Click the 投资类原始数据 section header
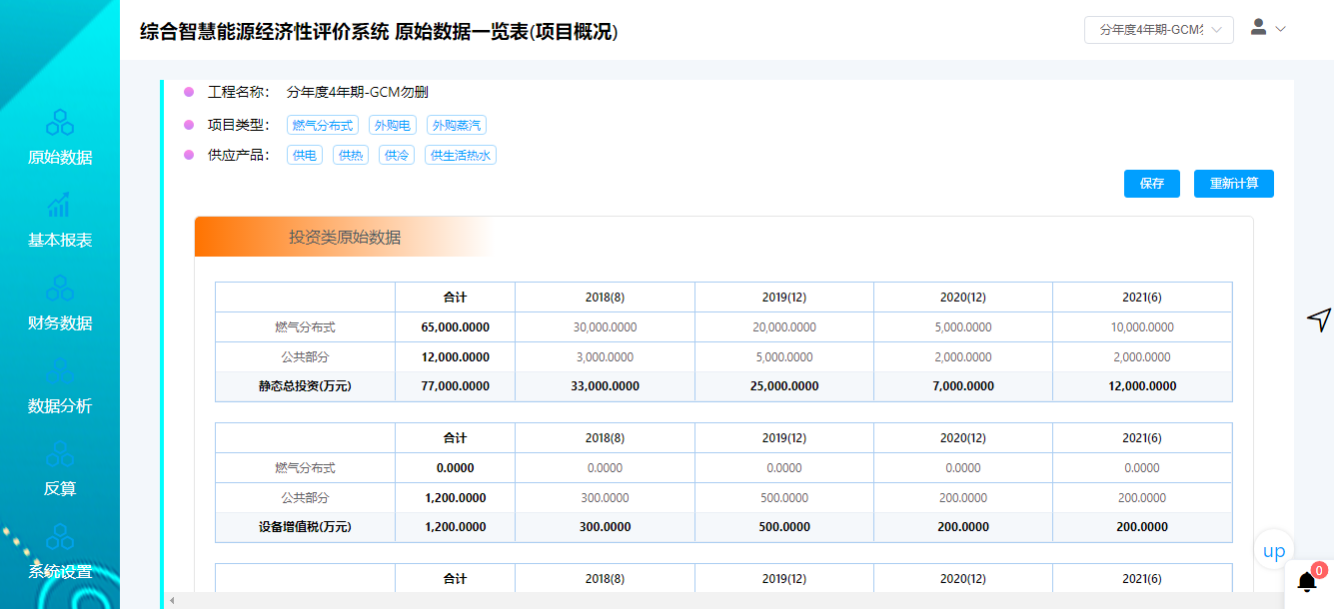Viewport: 1334px width, 609px height. [x=345, y=238]
